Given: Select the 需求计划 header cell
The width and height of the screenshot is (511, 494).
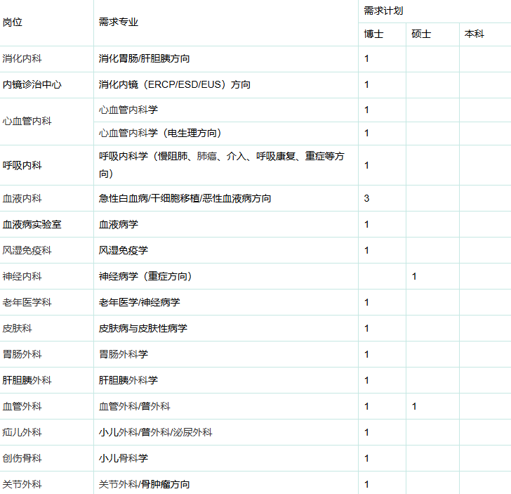Looking at the screenshot, I should point(383,11).
